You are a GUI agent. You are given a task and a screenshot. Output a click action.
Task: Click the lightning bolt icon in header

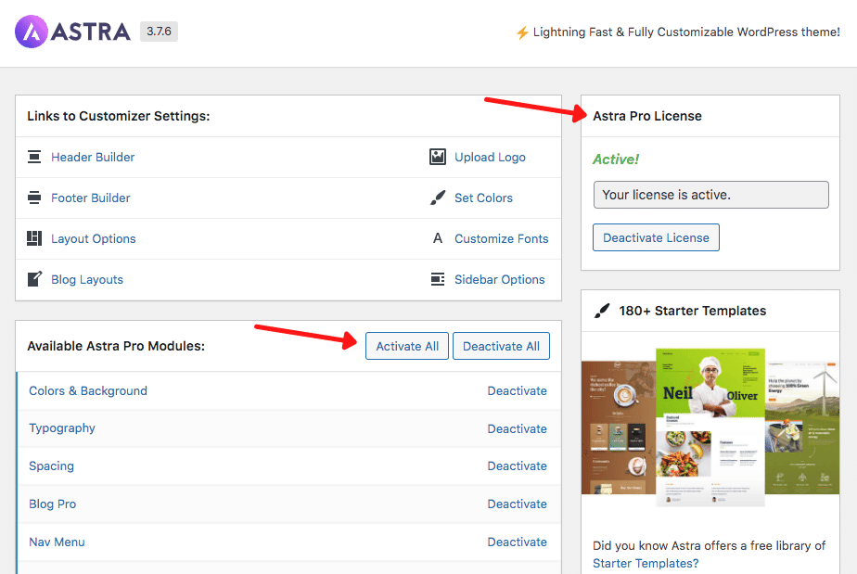522,32
